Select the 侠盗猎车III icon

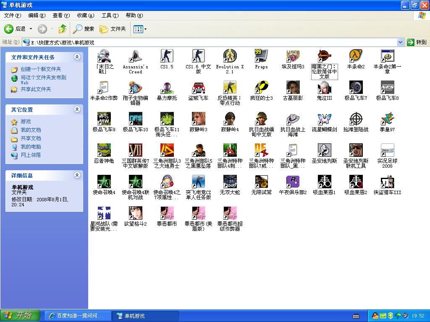coord(387,182)
